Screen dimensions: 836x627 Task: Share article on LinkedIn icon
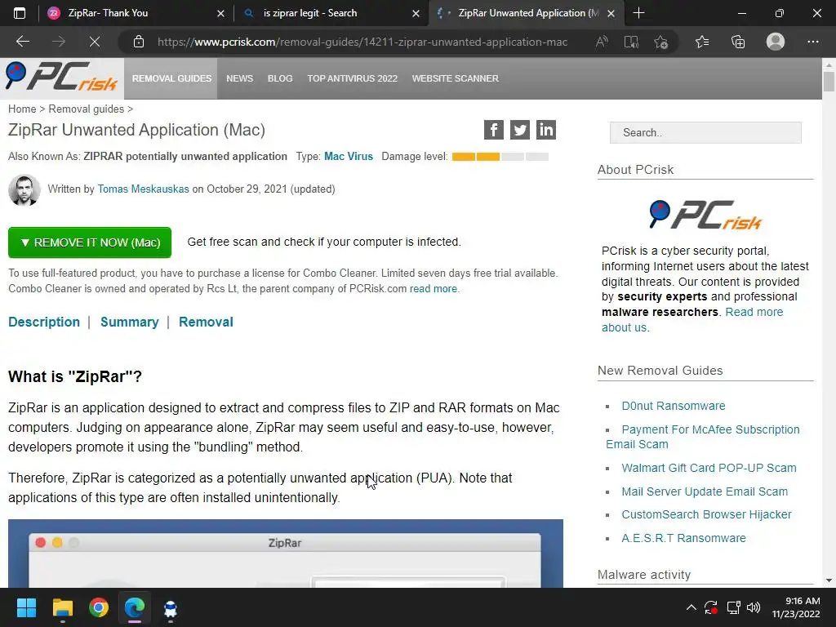[x=546, y=130]
